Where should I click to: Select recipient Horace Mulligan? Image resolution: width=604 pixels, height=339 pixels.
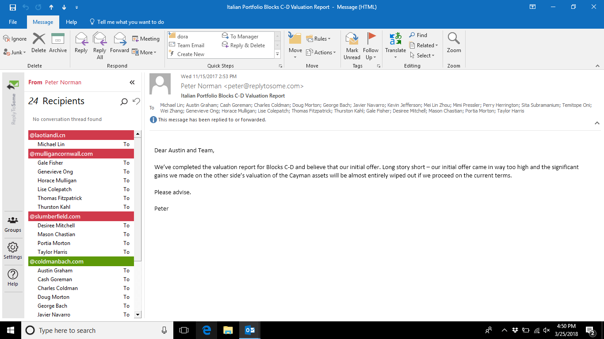click(57, 181)
